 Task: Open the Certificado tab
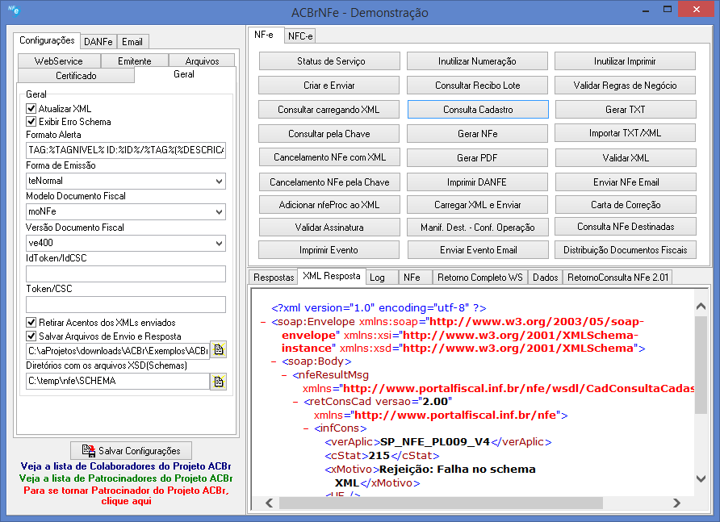(x=76, y=76)
